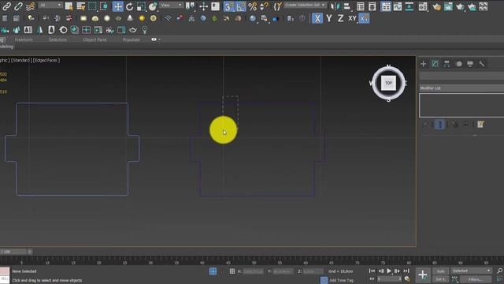
Task: Click the Mirror tool icon
Action: click(335, 6)
